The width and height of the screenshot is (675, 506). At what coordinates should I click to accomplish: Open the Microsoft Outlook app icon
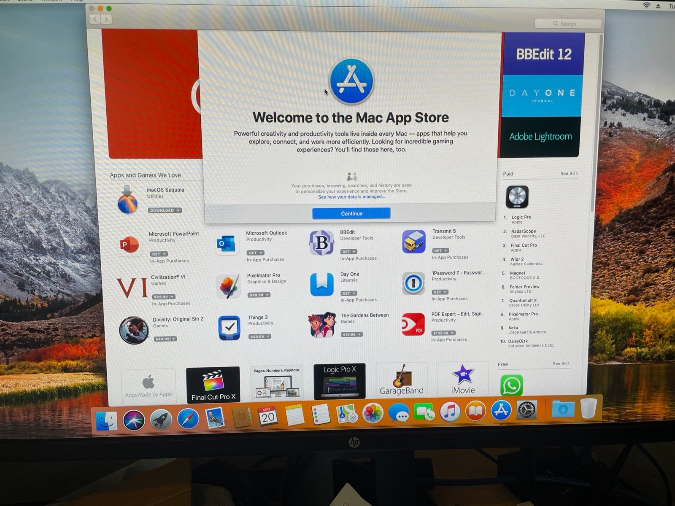(227, 244)
